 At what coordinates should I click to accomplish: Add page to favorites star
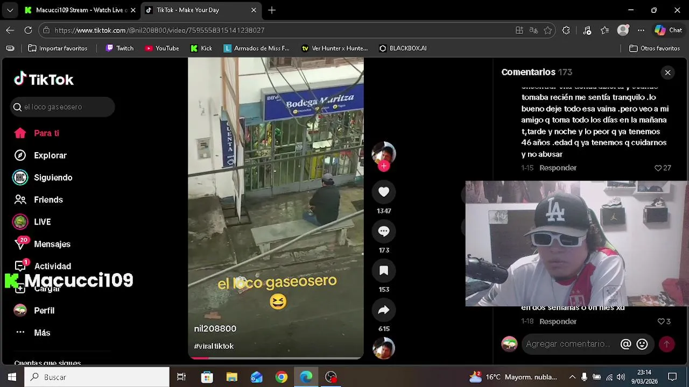pos(548,31)
